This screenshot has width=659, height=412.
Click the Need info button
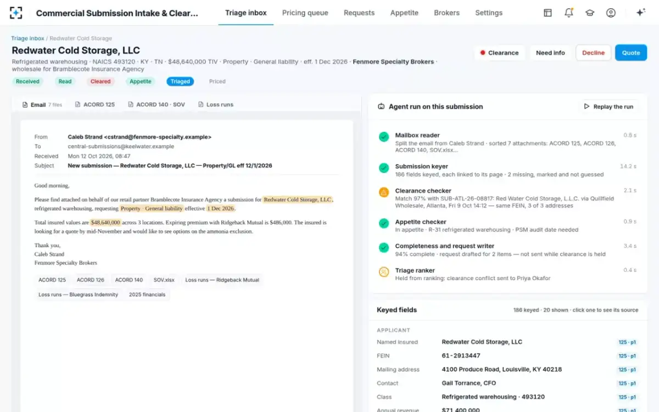[550, 53]
